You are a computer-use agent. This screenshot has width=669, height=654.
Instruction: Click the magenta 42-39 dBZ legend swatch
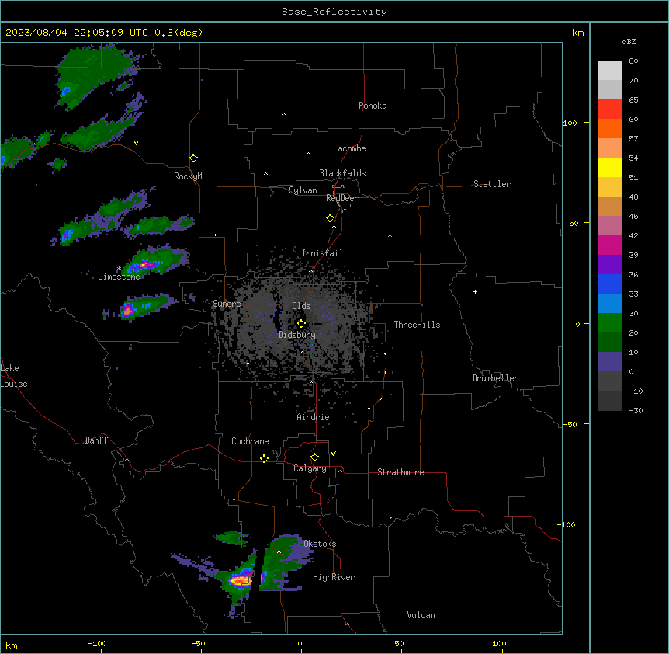[x=610, y=245]
